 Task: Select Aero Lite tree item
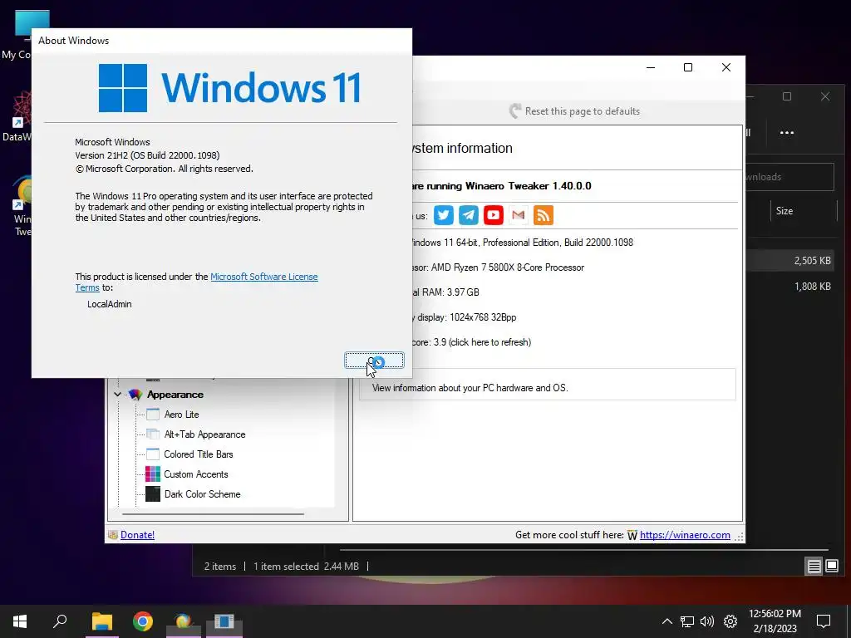coord(181,415)
